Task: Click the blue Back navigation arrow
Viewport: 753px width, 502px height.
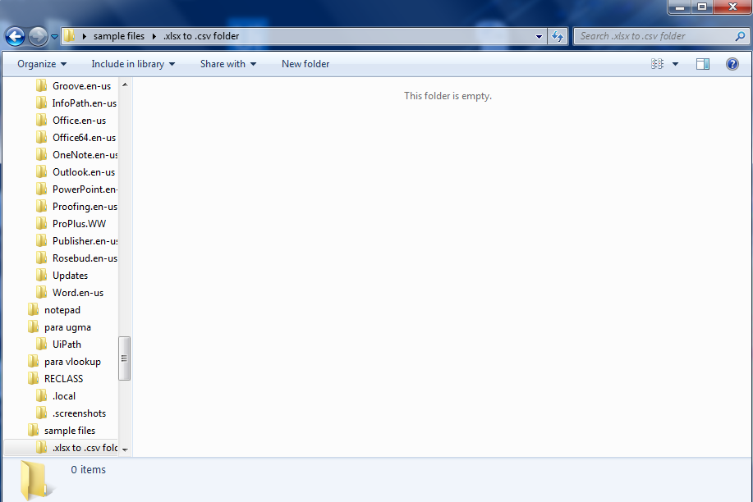Action: [15, 36]
